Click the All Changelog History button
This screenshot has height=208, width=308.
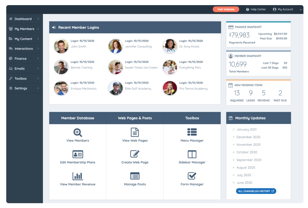pyautogui.click(x=256, y=191)
